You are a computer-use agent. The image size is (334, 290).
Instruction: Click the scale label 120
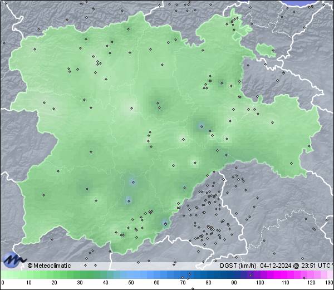pos(311,283)
